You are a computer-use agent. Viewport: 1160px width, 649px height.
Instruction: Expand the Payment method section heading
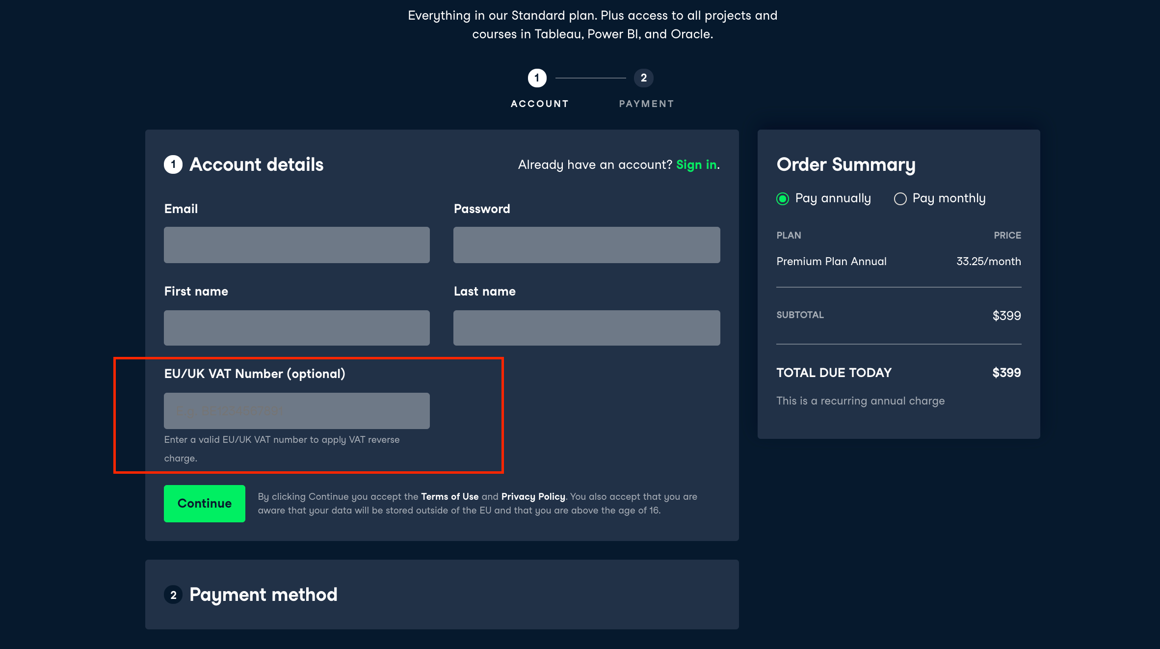[263, 595]
